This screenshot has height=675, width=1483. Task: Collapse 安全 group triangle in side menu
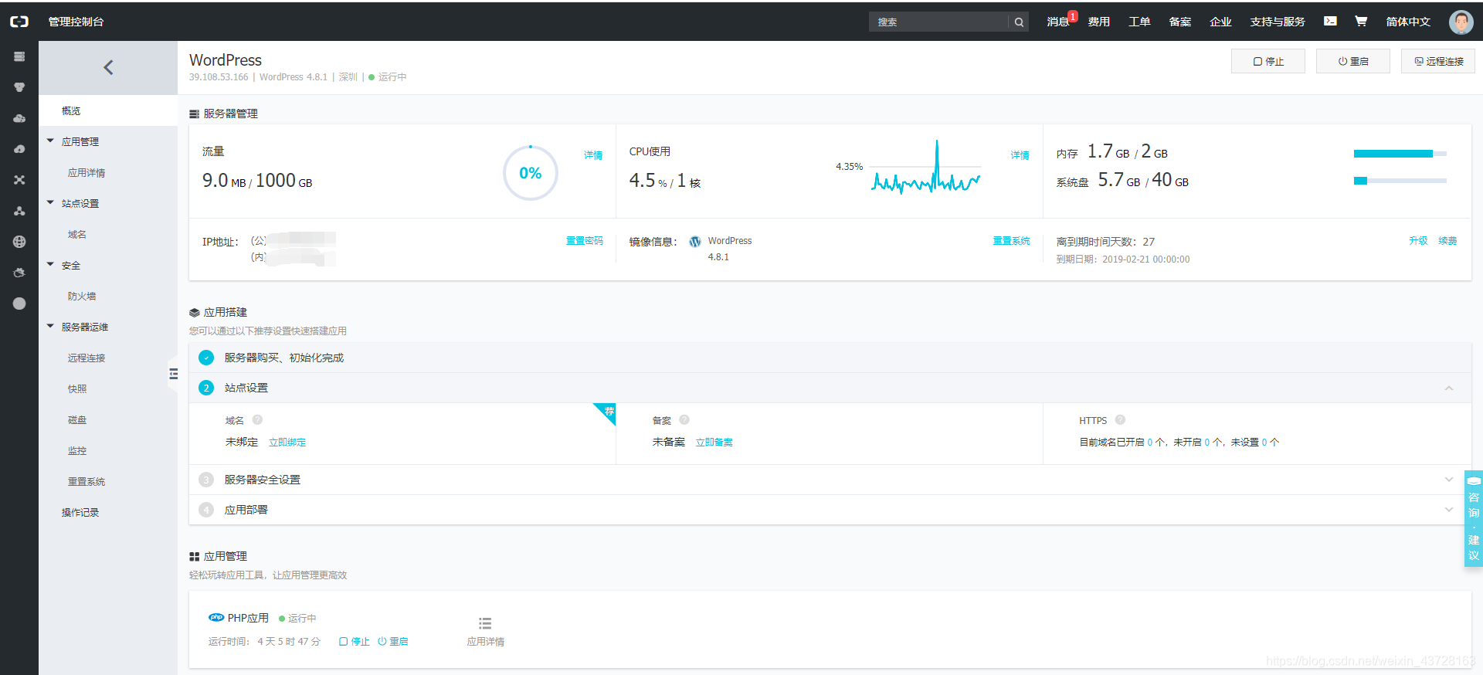point(50,265)
